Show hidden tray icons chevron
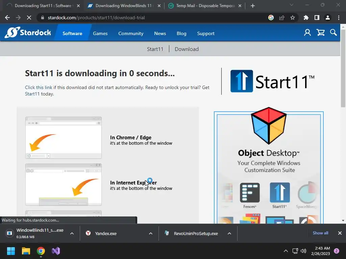Image resolution: width=346 pixels, height=259 pixels. (x=286, y=251)
